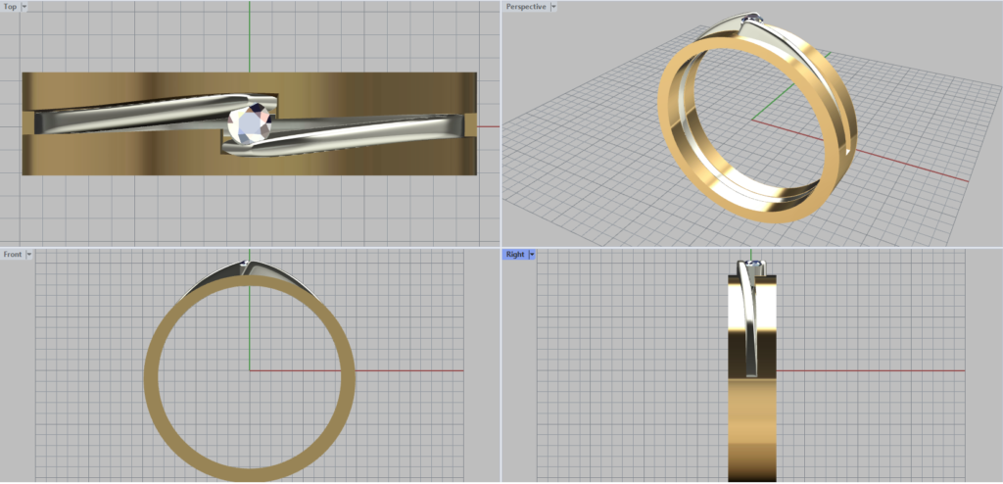This screenshot has width=1003, height=484.
Task: Click the Top viewport title label
Action: tap(10, 7)
